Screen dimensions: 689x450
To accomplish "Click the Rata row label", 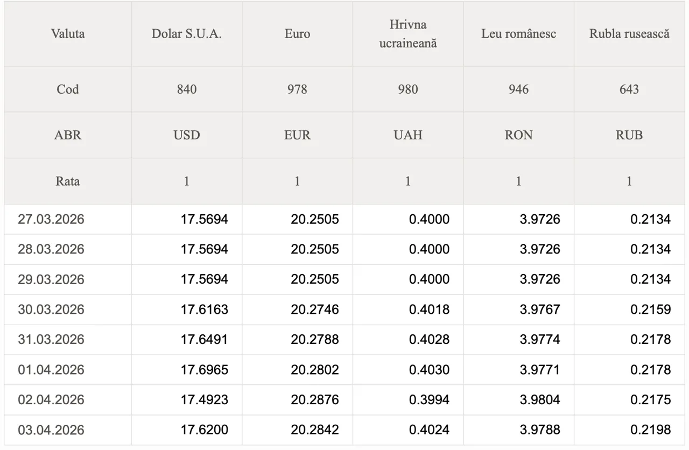I will click(x=68, y=181).
